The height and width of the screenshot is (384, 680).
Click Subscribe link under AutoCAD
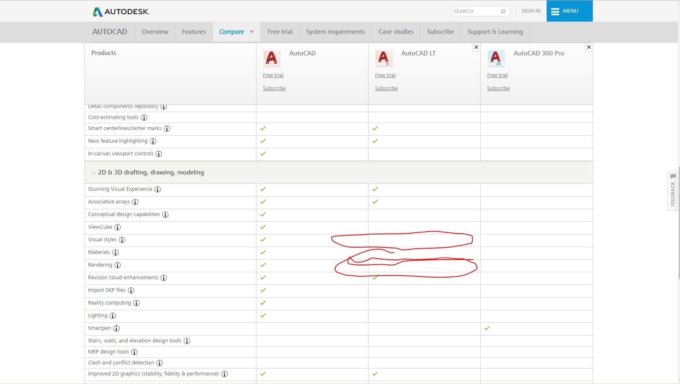pos(274,88)
